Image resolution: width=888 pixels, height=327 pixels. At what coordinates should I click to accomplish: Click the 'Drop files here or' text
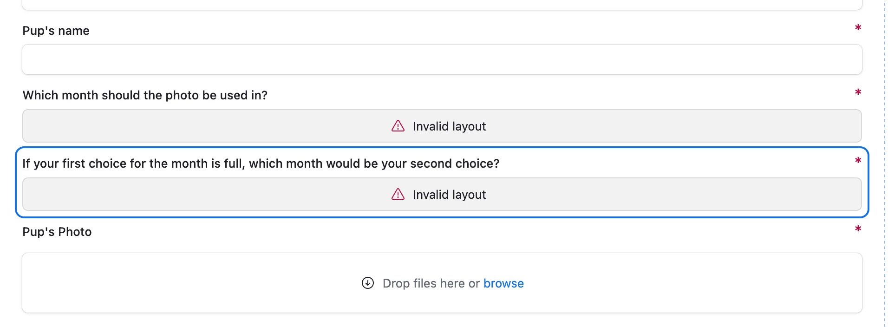431,283
